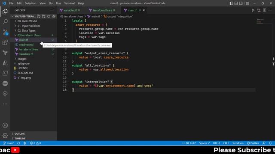275x154 pixels.
Task: Open tf_img.png in Explorer
Action: pyautogui.click(x=34, y=78)
